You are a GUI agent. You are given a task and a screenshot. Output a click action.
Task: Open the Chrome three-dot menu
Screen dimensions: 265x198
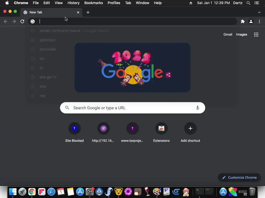259,21
